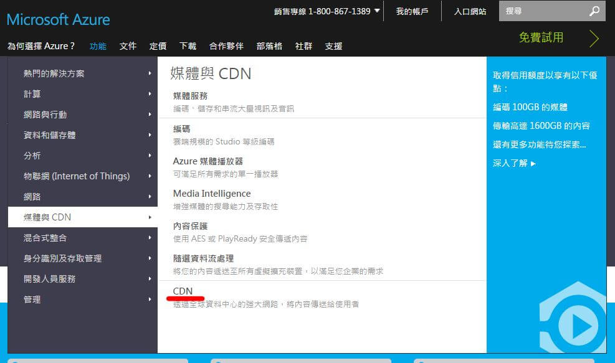This screenshot has height=363, width=615.
Task: Expand the 管理 submenu arrow
Action: (x=150, y=299)
